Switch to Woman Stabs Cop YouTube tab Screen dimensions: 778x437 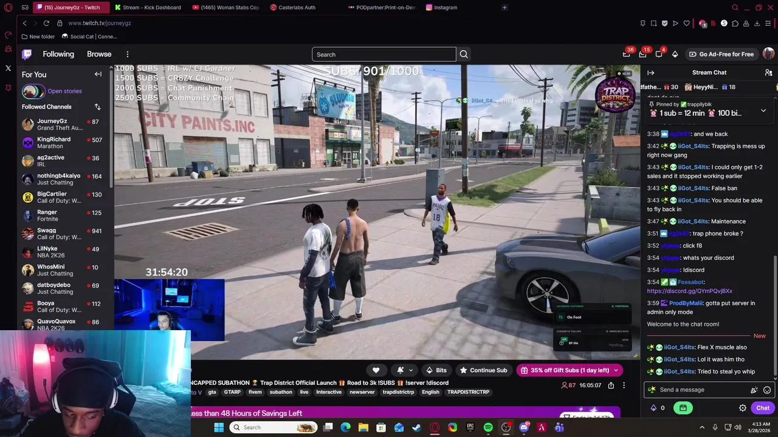(x=226, y=7)
